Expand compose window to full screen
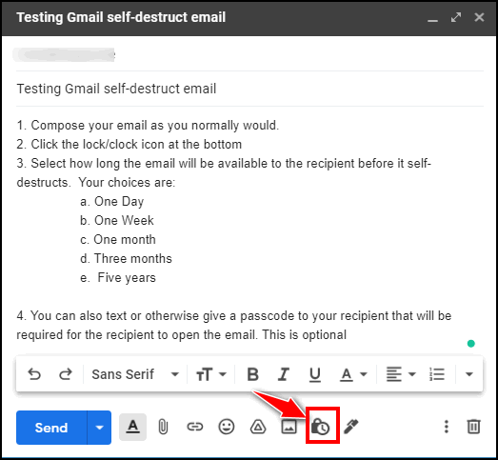Screen dimensions: 498x460 (456, 17)
